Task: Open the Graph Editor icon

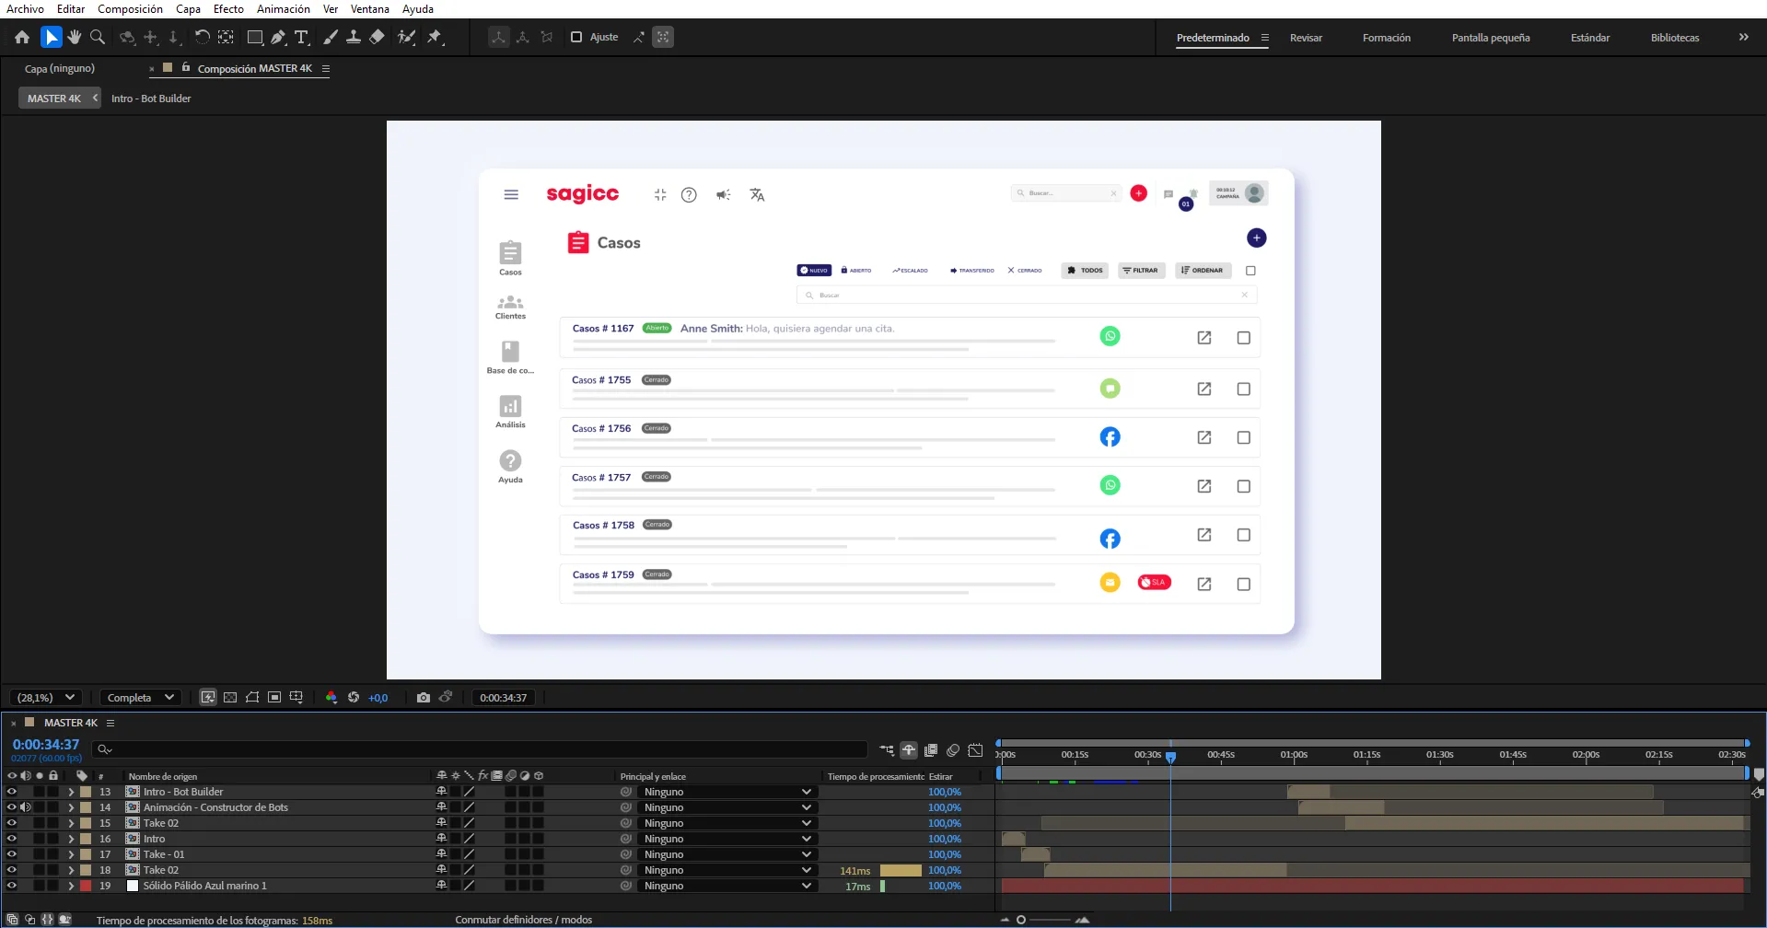Action: tap(976, 750)
